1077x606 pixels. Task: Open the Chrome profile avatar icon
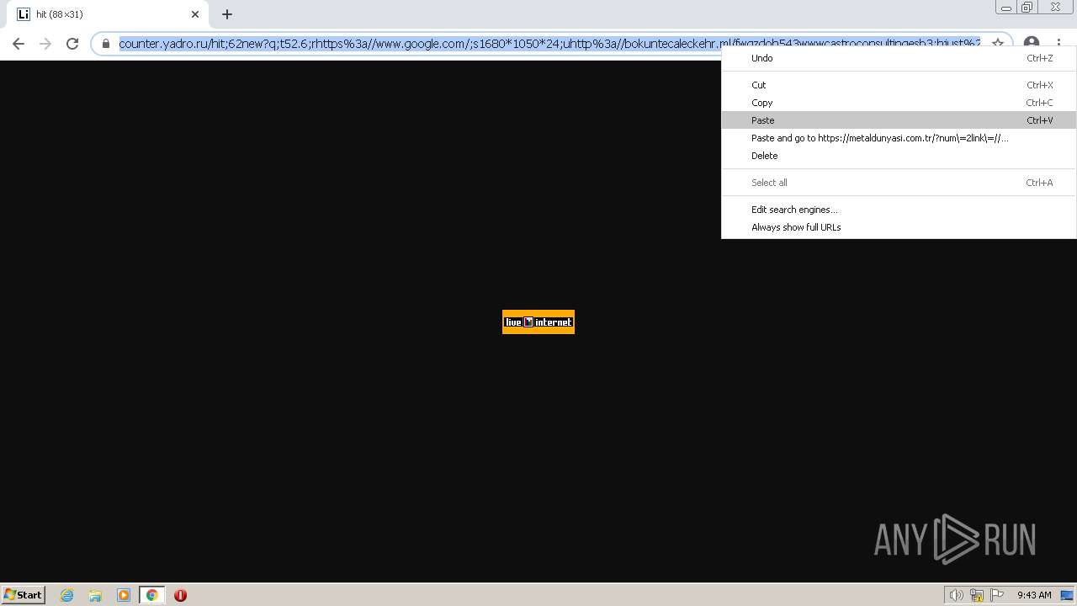pyautogui.click(x=1032, y=44)
